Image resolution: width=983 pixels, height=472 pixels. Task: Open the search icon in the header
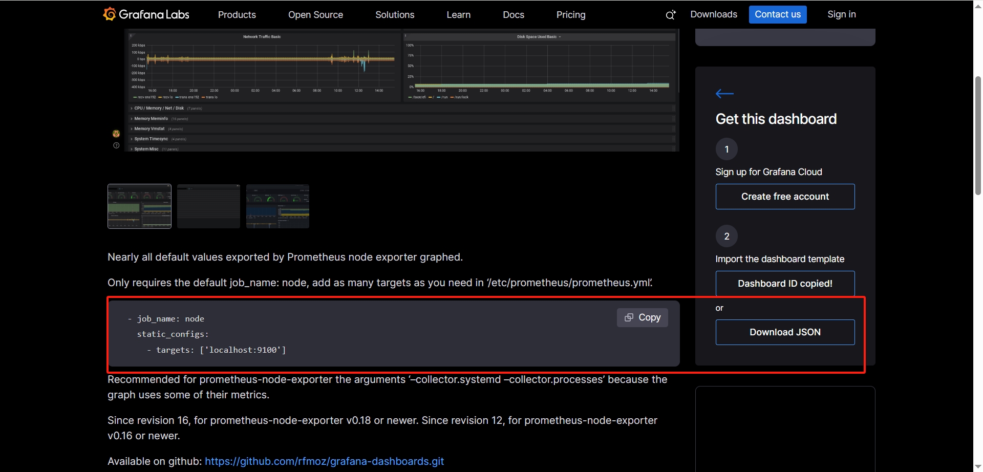point(670,15)
